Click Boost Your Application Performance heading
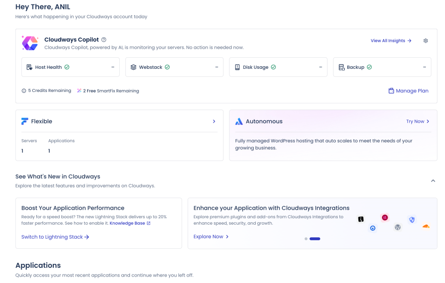Screen dimensions: 445x283 pyautogui.click(x=72, y=208)
